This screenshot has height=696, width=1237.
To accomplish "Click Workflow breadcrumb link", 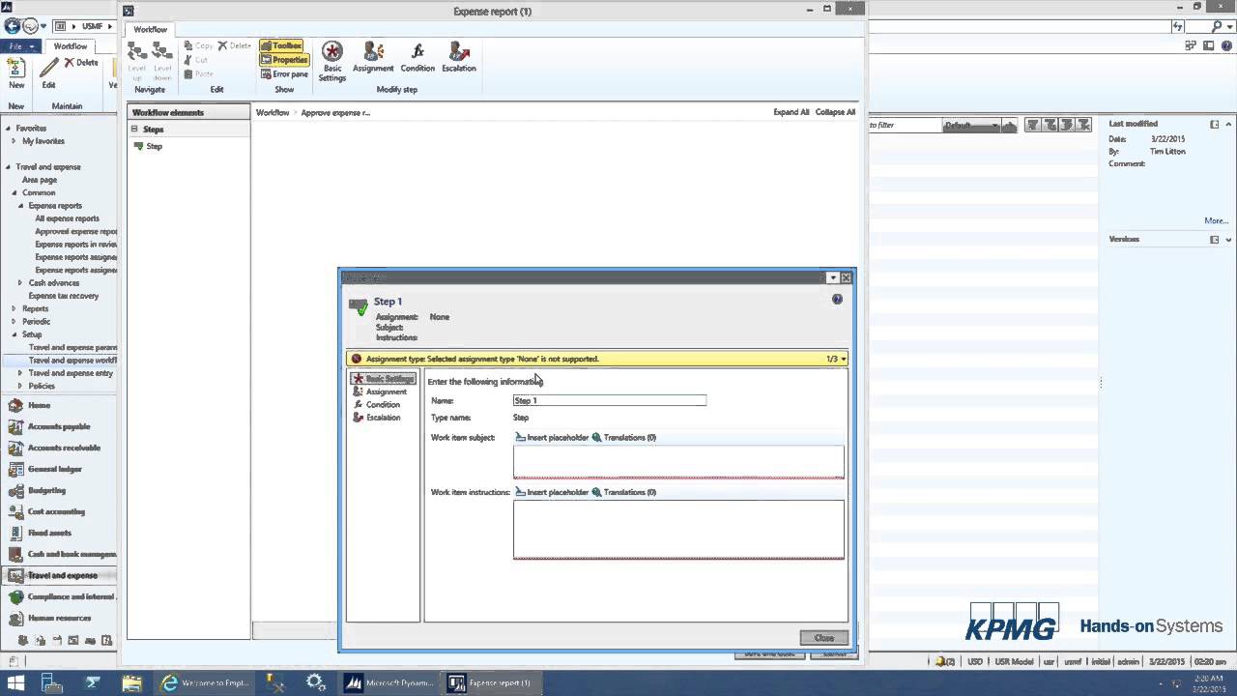I will pyautogui.click(x=273, y=112).
